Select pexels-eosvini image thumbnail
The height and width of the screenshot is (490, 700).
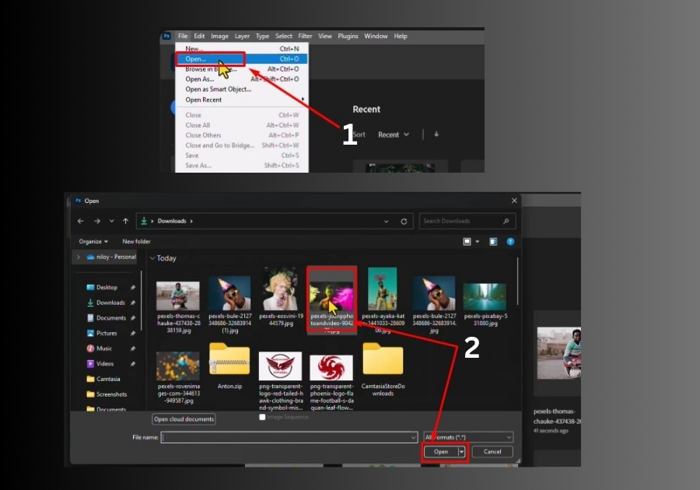tap(280, 289)
